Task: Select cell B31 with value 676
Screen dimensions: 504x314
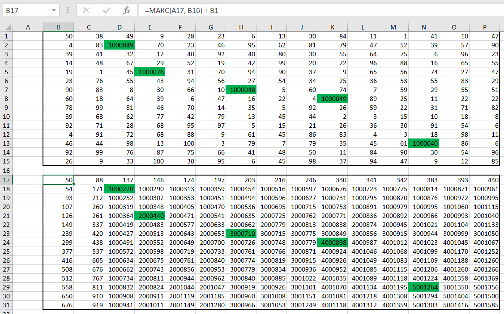Action: pyautogui.click(x=58, y=306)
